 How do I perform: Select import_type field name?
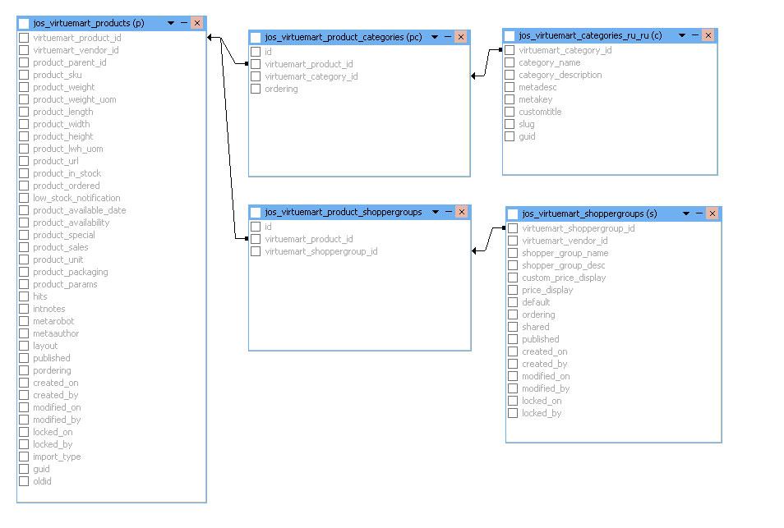click(x=57, y=457)
